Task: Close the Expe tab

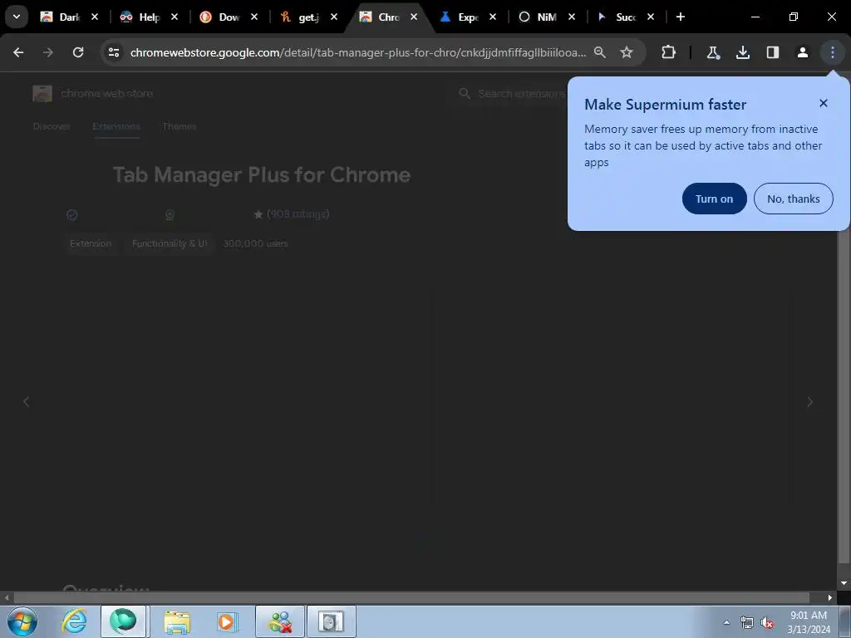Action: pos(493,17)
